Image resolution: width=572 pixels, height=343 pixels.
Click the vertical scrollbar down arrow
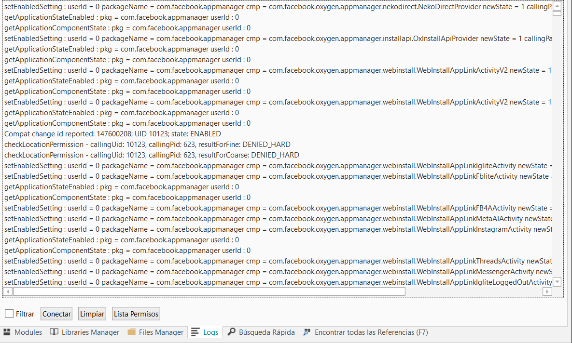[x=557, y=281]
